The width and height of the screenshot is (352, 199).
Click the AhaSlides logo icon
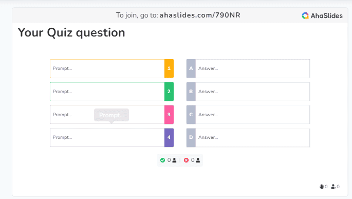pyautogui.click(x=305, y=15)
